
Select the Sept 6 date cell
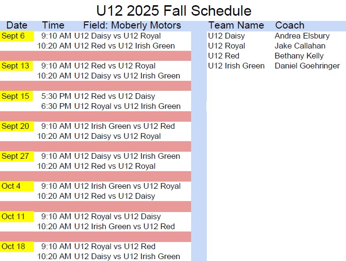[x=13, y=36]
